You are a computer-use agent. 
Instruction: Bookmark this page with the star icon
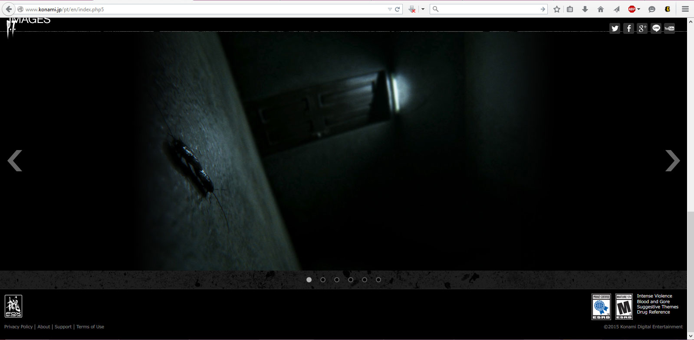557,9
